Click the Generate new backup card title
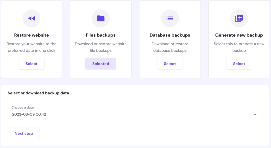The image size is (271, 148). point(239,35)
